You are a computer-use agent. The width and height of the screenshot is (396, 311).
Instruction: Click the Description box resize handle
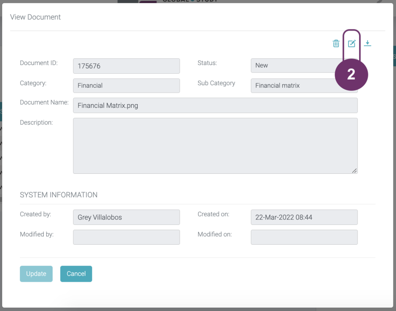(354, 171)
